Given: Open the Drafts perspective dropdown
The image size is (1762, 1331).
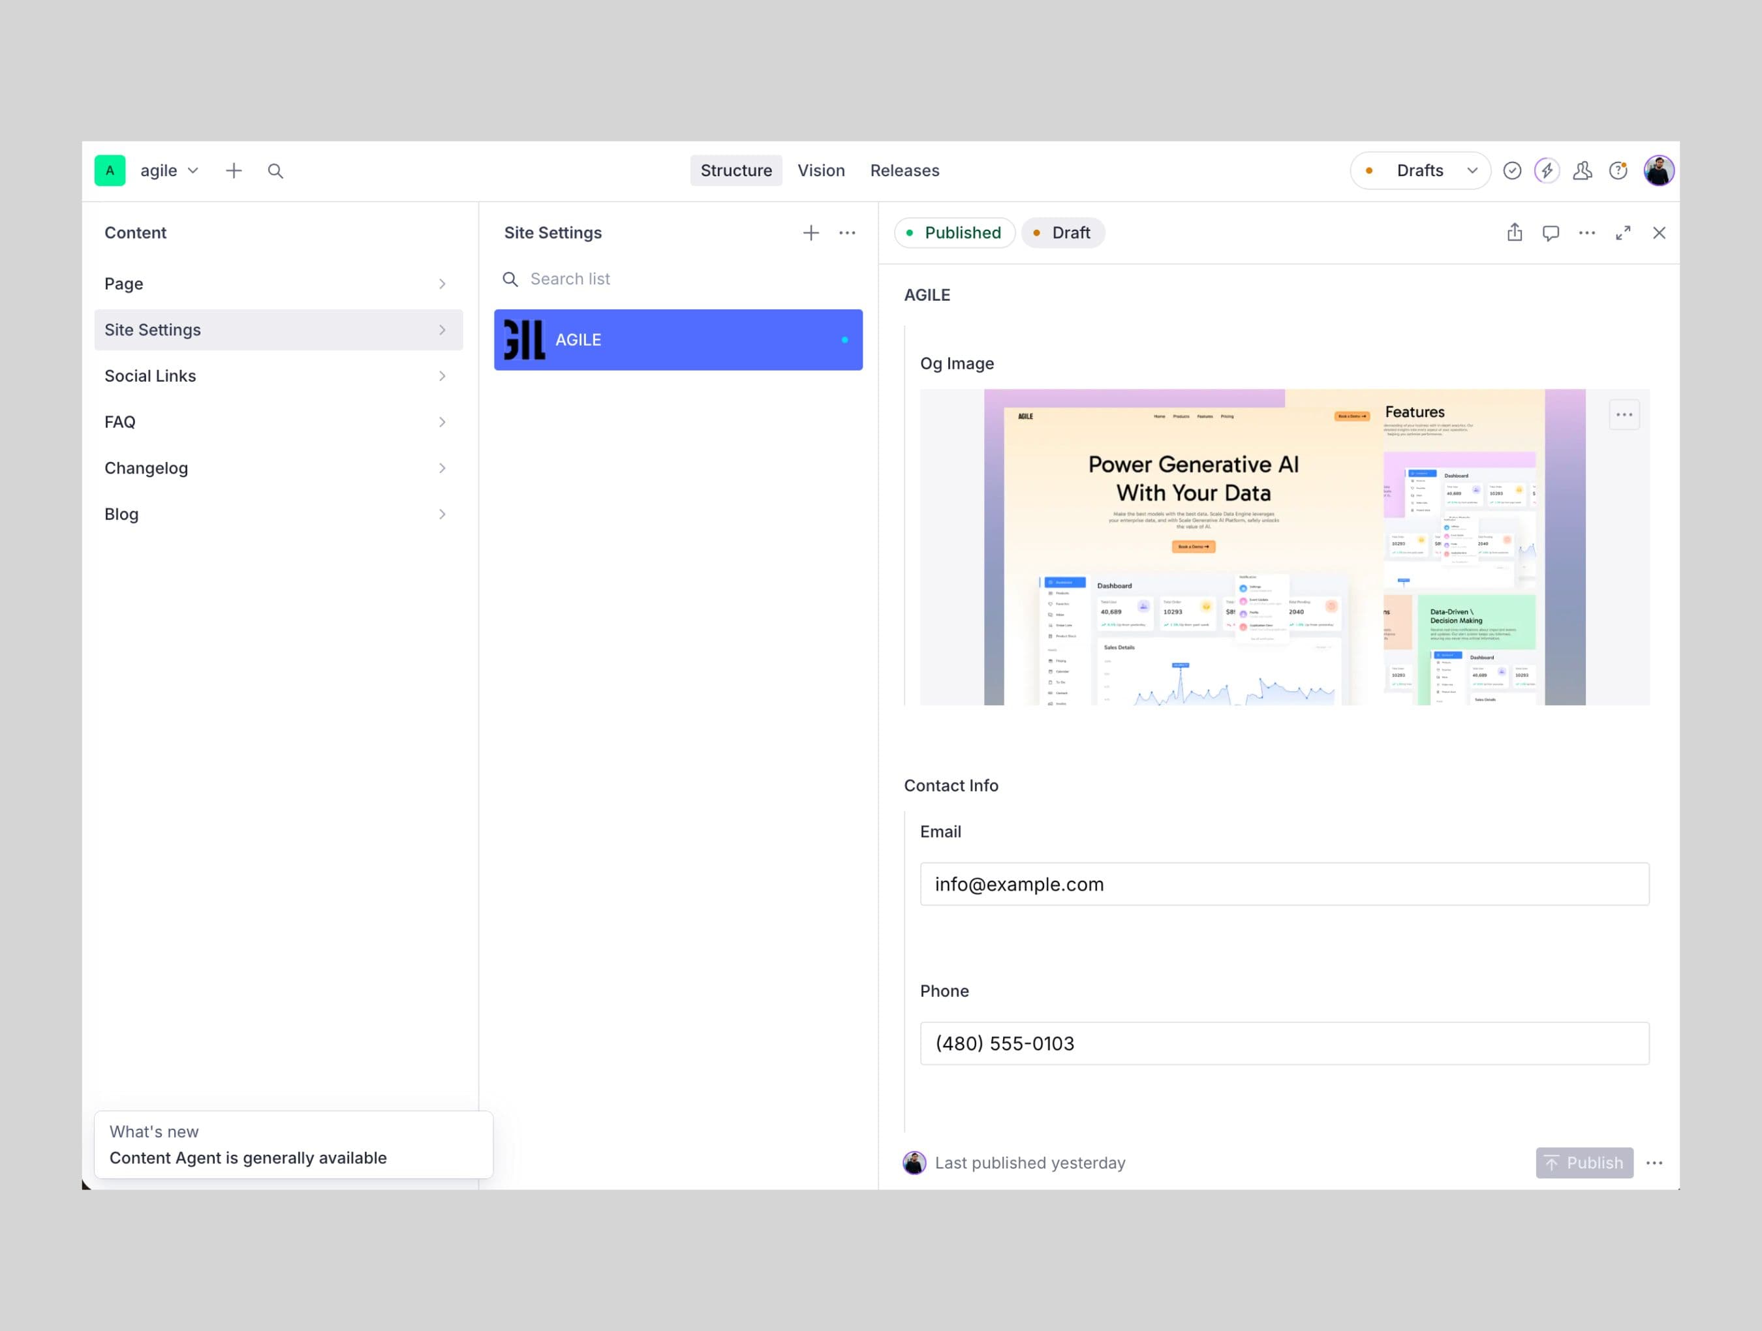Looking at the screenshot, I should tap(1420, 170).
